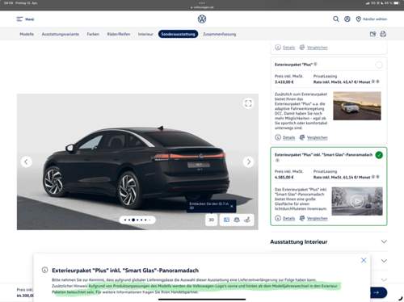
Task: Switch to the interior seat view icon
Action: pyautogui.click(x=247, y=220)
